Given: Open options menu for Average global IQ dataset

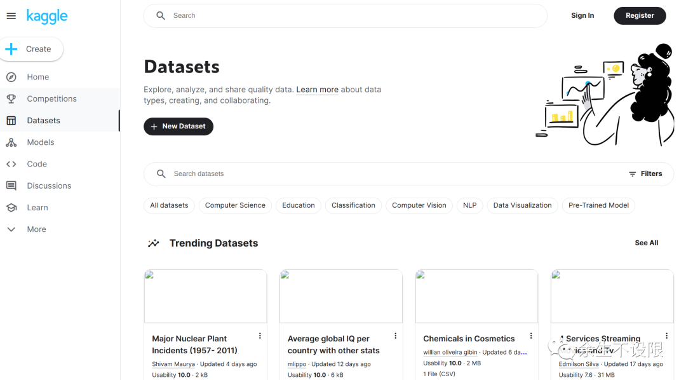Looking at the screenshot, I should coord(396,336).
